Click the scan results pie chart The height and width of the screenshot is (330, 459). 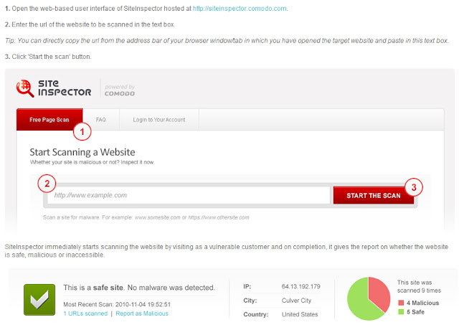(x=369, y=298)
